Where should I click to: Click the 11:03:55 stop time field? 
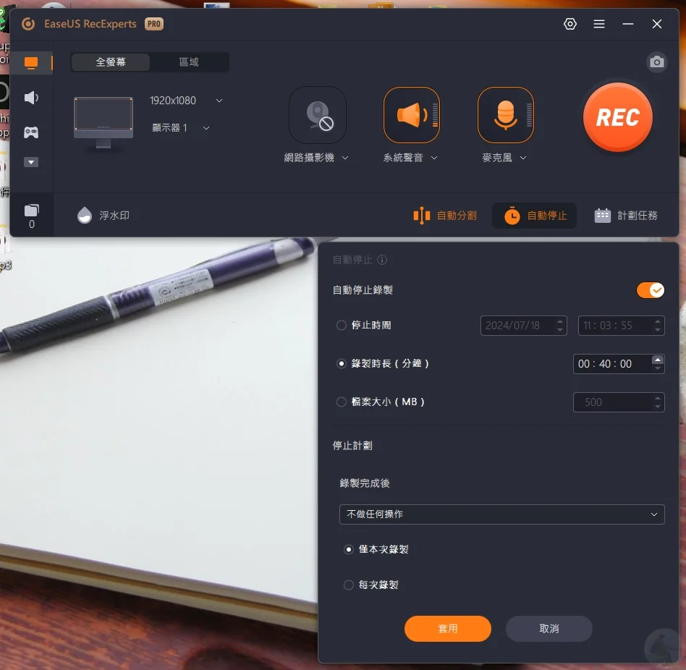[622, 326]
